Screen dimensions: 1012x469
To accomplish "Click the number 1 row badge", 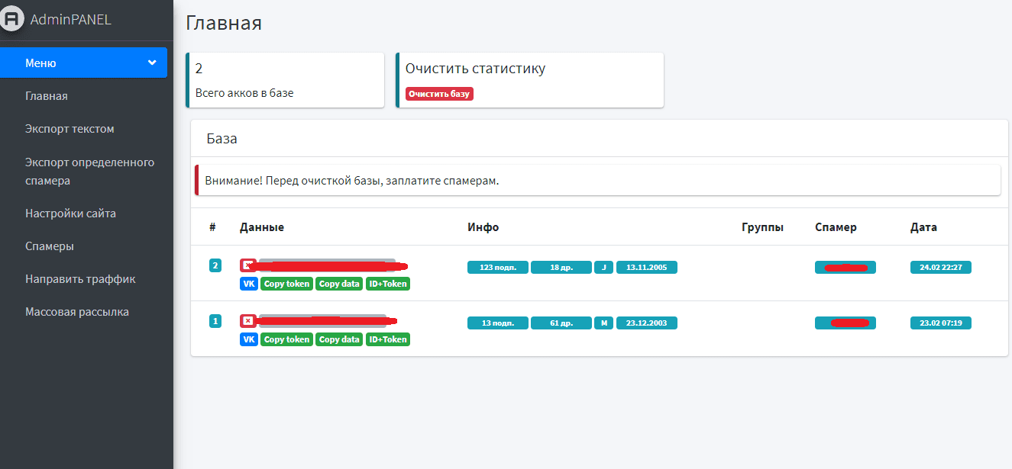I will pos(215,321).
